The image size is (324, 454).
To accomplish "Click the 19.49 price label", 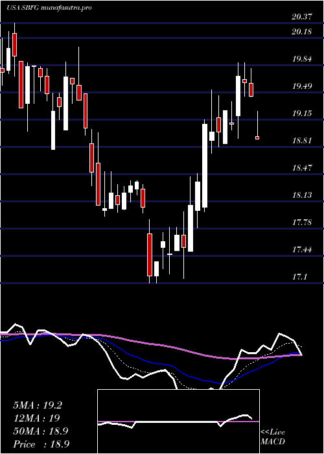I will click(302, 86).
